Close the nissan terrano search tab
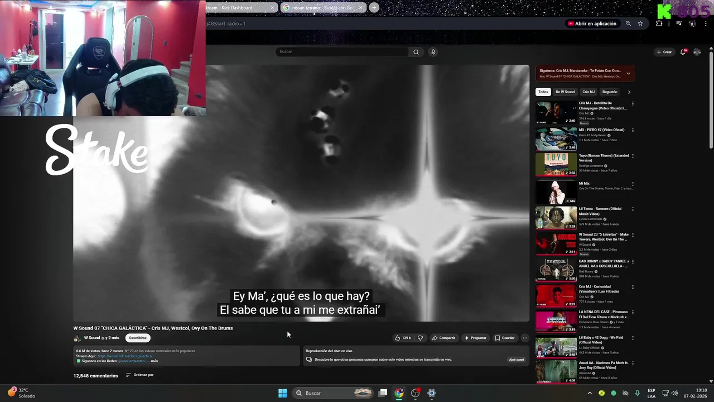 (361, 8)
